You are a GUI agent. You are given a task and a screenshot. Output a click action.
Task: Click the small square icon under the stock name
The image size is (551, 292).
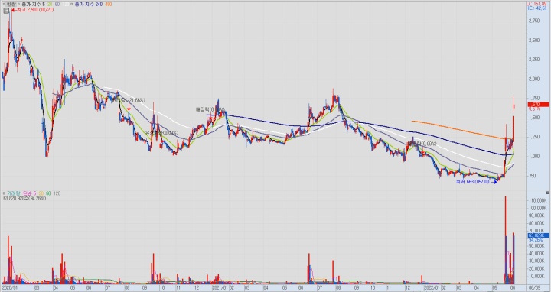click(x=6, y=11)
